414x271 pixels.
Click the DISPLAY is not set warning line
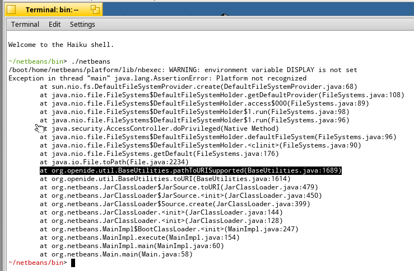(183, 70)
